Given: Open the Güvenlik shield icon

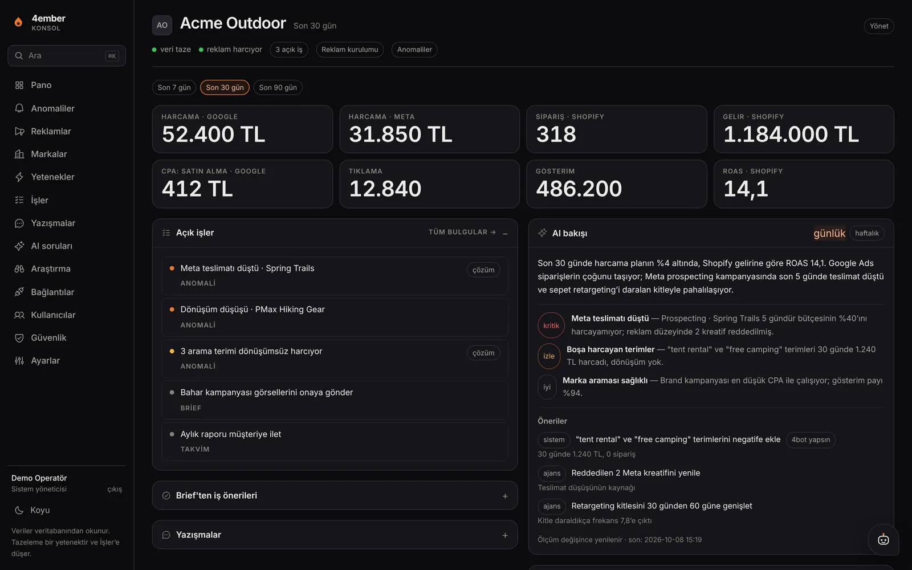Looking at the screenshot, I should coord(19,337).
